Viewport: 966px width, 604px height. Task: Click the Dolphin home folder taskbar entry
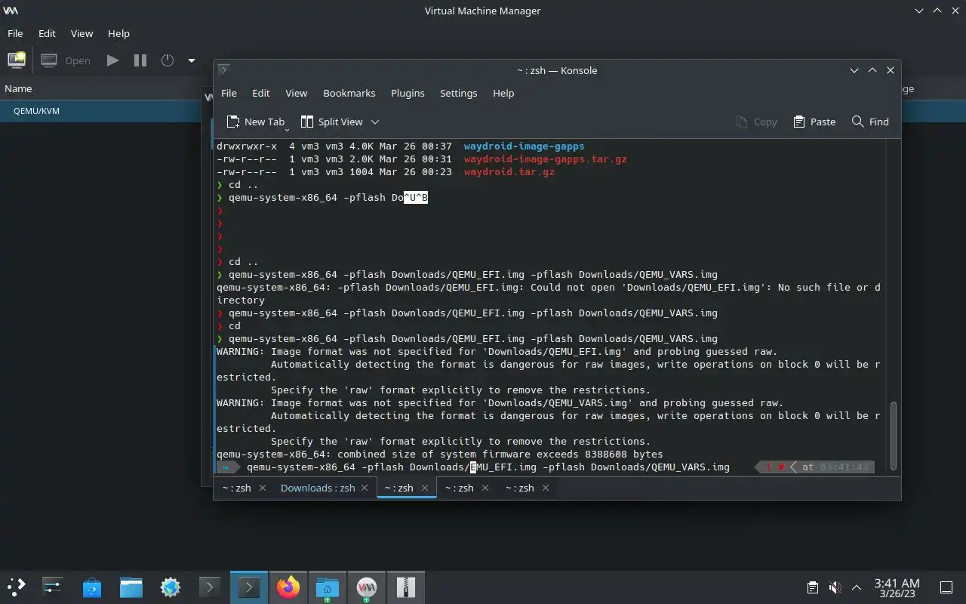click(x=328, y=587)
